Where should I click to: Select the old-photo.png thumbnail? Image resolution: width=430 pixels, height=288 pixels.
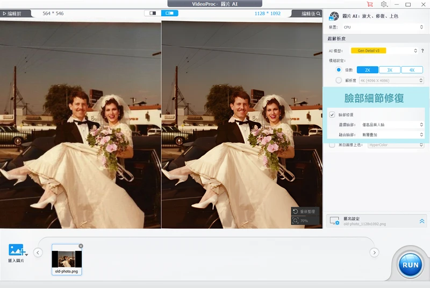click(x=67, y=259)
